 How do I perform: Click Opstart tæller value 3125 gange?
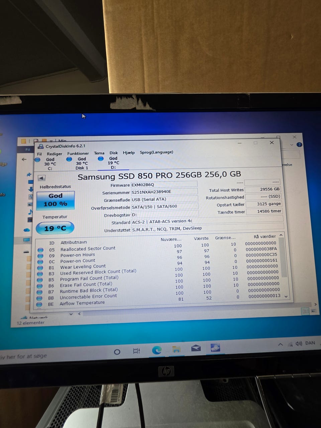[264, 204]
